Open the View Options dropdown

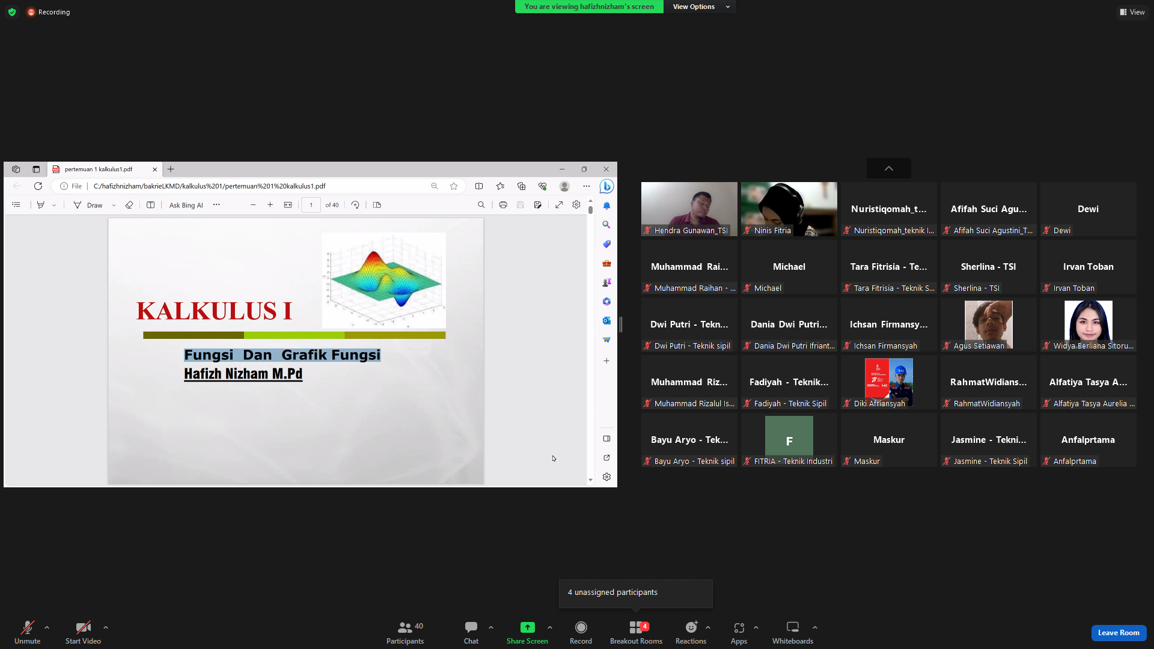(x=700, y=7)
